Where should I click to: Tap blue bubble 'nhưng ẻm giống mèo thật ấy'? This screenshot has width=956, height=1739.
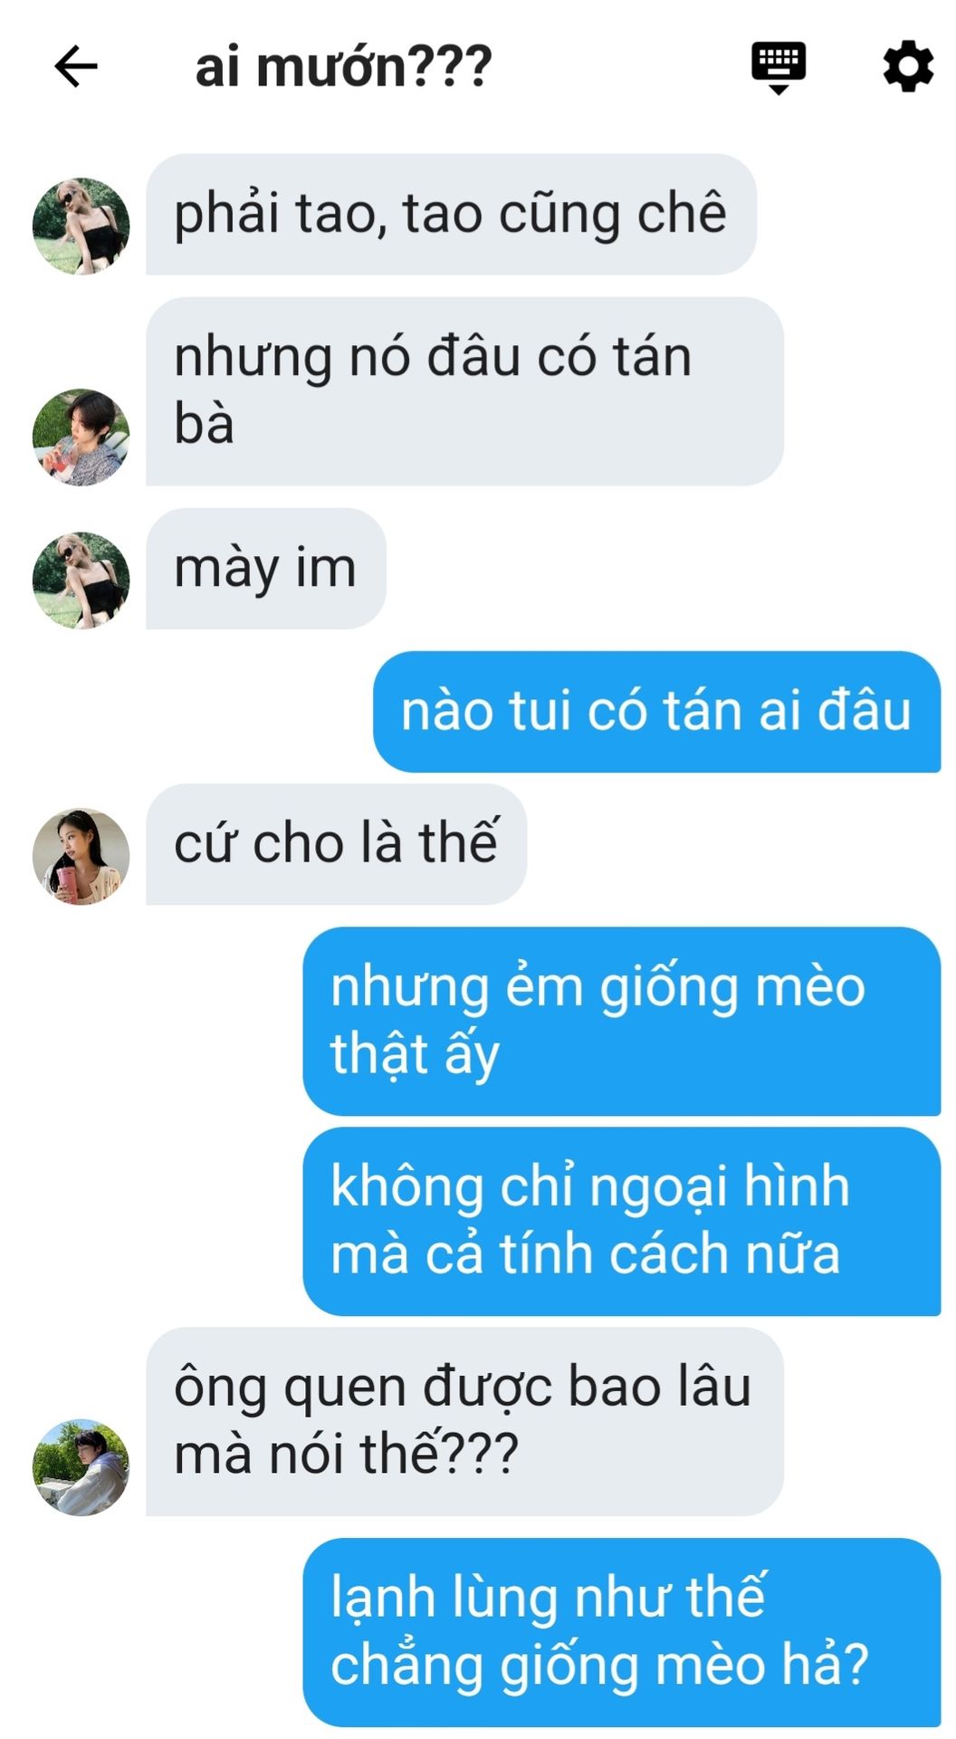(622, 1022)
